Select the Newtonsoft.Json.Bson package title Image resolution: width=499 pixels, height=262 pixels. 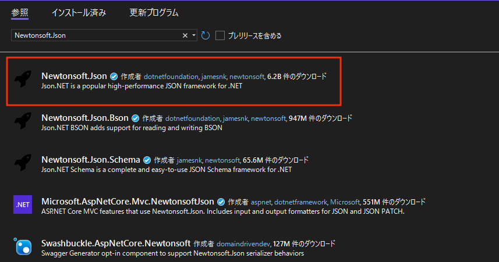coord(85,118)
